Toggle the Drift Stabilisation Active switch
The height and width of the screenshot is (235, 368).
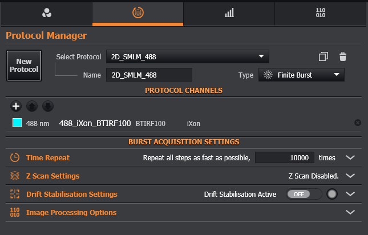(304, 194)
